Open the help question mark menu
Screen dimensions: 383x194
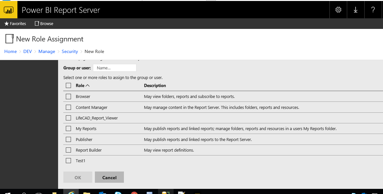(373, 10)
